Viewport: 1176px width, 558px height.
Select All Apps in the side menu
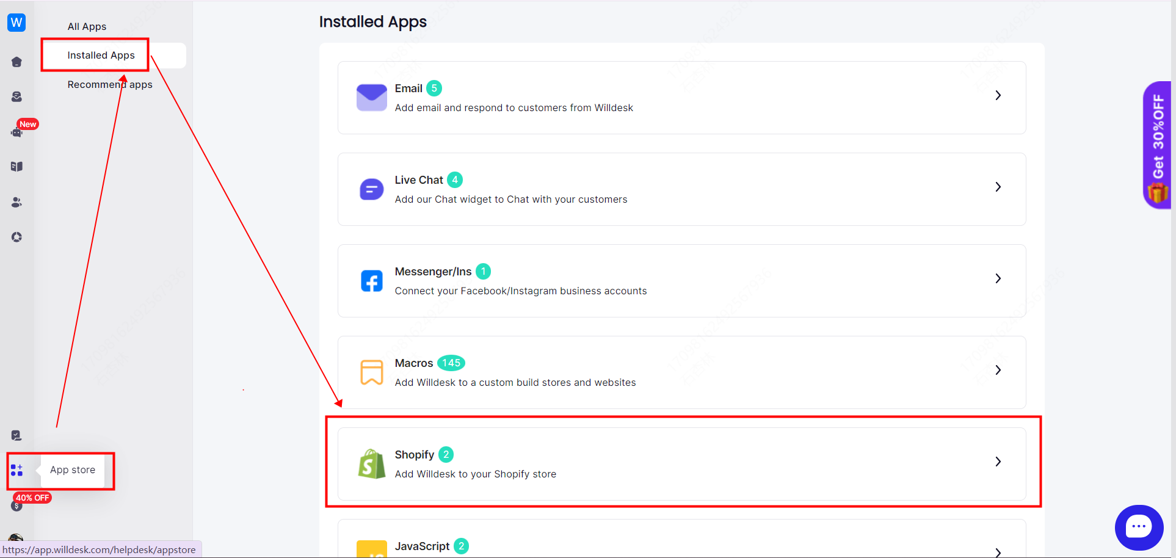(87, 26)
